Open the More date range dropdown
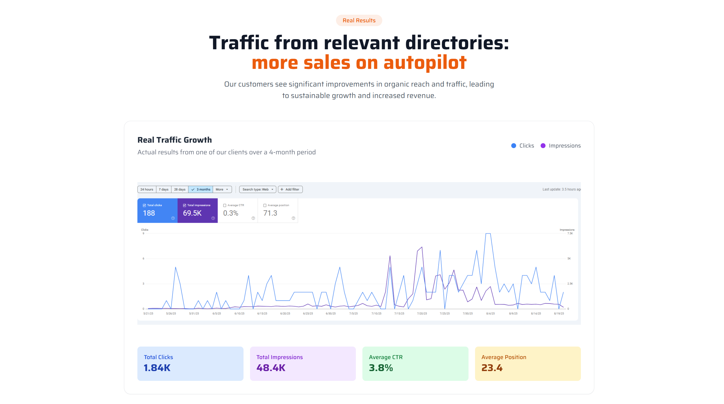 pos(222,189)
